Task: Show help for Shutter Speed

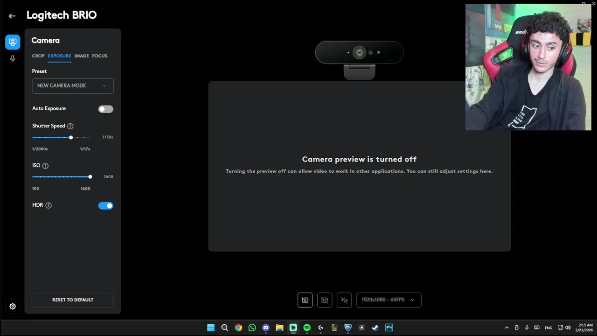Action: (x=70, y=126)
